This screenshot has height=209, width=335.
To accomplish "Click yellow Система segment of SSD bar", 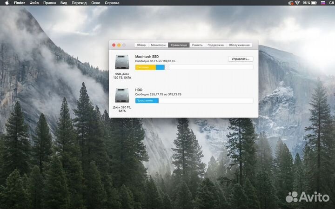I will 146,67.
